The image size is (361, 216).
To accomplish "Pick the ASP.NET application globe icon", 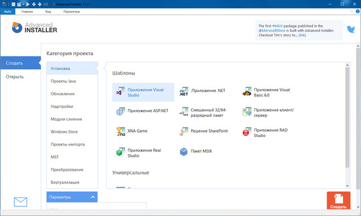I will coord(120,111).
